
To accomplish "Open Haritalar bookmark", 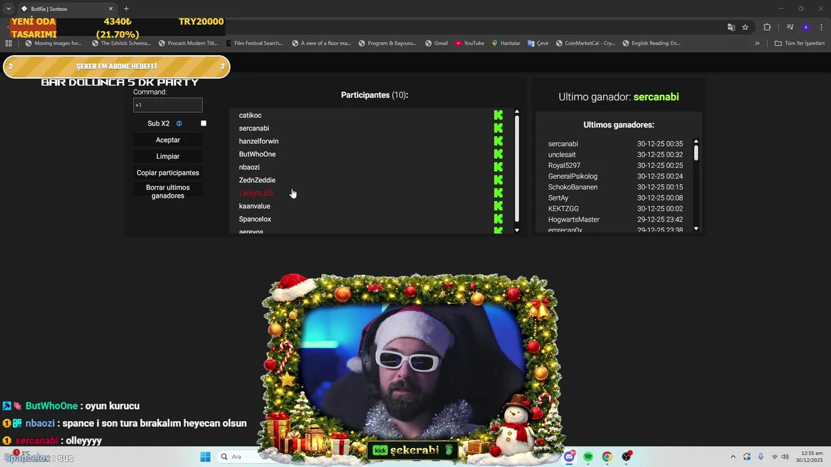I will (506, 43).
